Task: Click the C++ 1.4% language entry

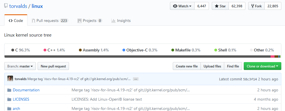Action: coord(54,50)
